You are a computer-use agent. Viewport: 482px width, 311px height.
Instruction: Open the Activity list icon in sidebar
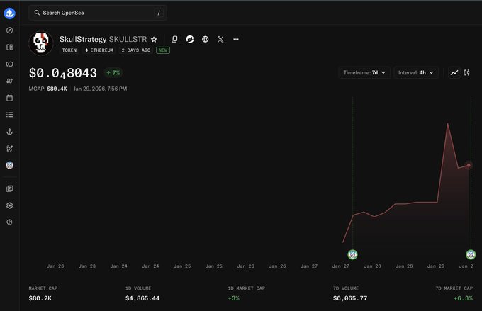tap(9, 115)
